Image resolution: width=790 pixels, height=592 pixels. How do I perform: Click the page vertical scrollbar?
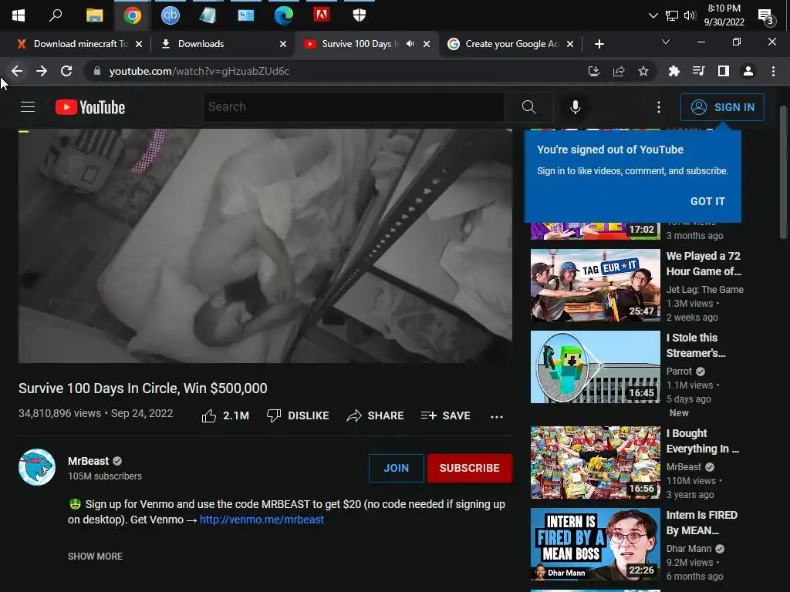783,171
